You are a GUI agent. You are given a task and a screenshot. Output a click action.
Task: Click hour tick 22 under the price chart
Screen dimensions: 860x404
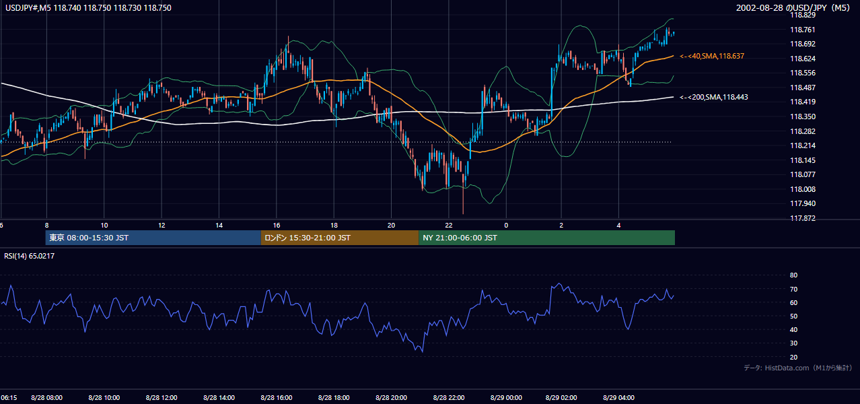click(x=449, y=226)
